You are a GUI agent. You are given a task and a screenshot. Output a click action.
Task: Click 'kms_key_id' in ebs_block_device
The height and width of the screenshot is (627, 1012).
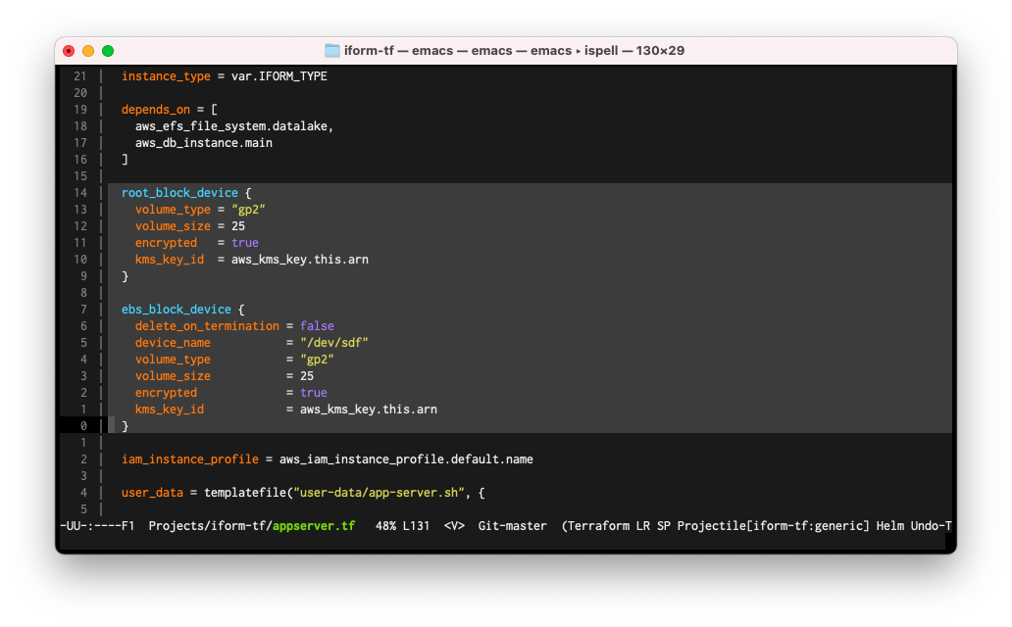point(169,410)
